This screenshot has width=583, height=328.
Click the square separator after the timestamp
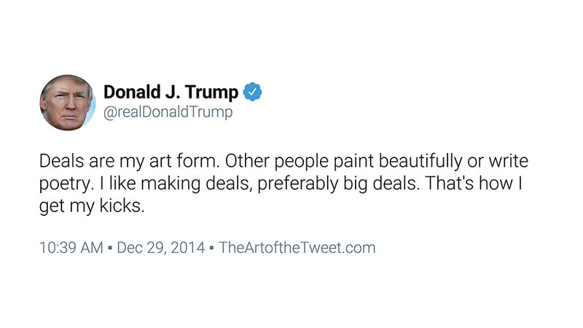110,248
